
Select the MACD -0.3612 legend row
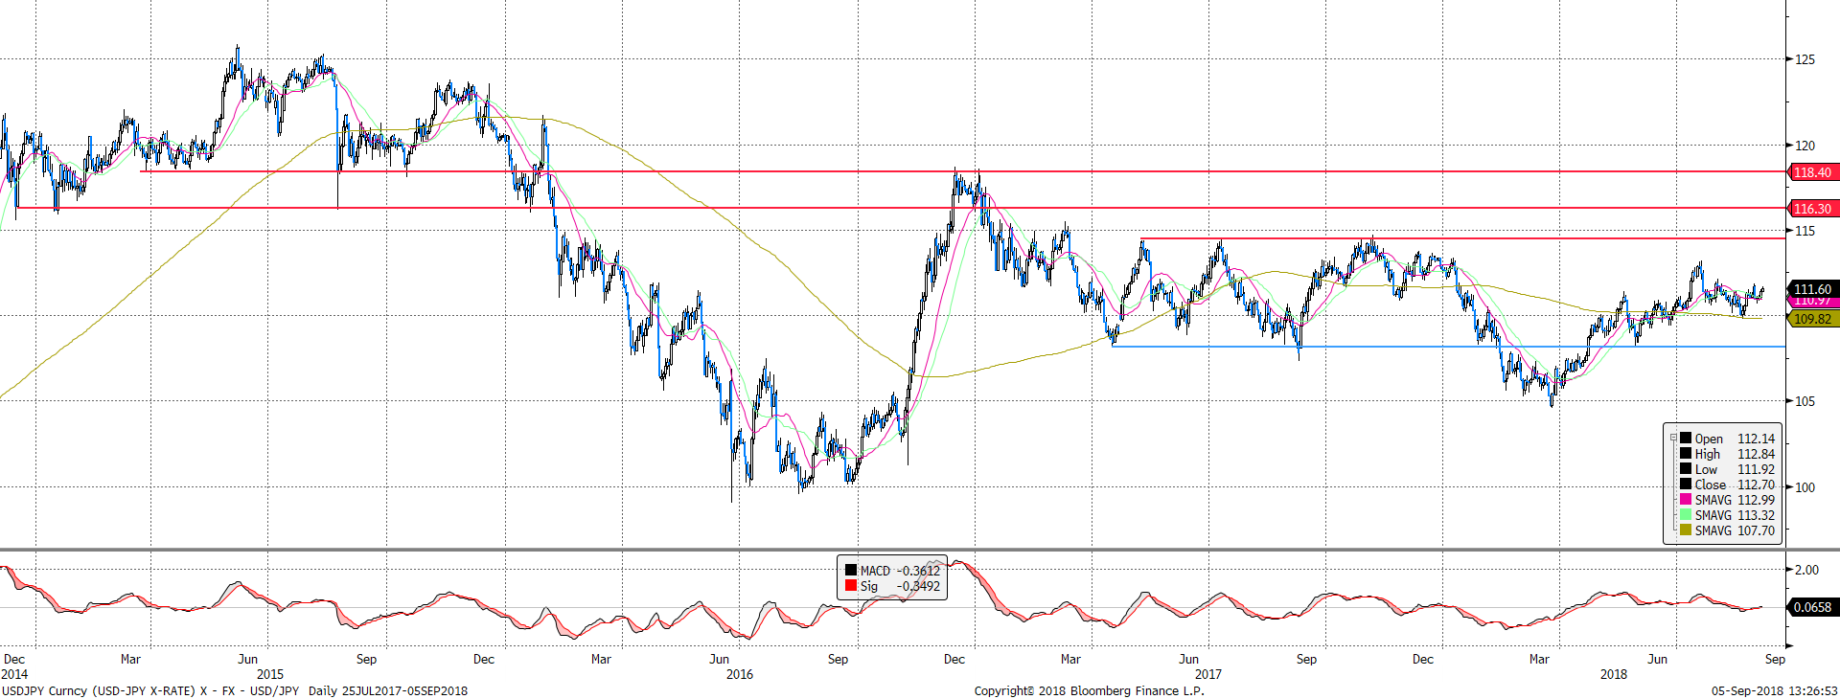892,571
